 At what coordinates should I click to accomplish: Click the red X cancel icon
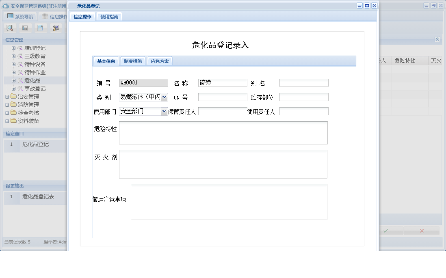[422, 231]
